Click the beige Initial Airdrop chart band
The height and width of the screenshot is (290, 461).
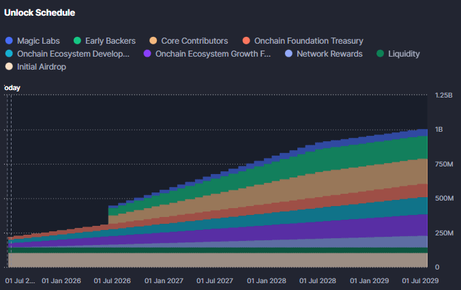tap(205, 260)
